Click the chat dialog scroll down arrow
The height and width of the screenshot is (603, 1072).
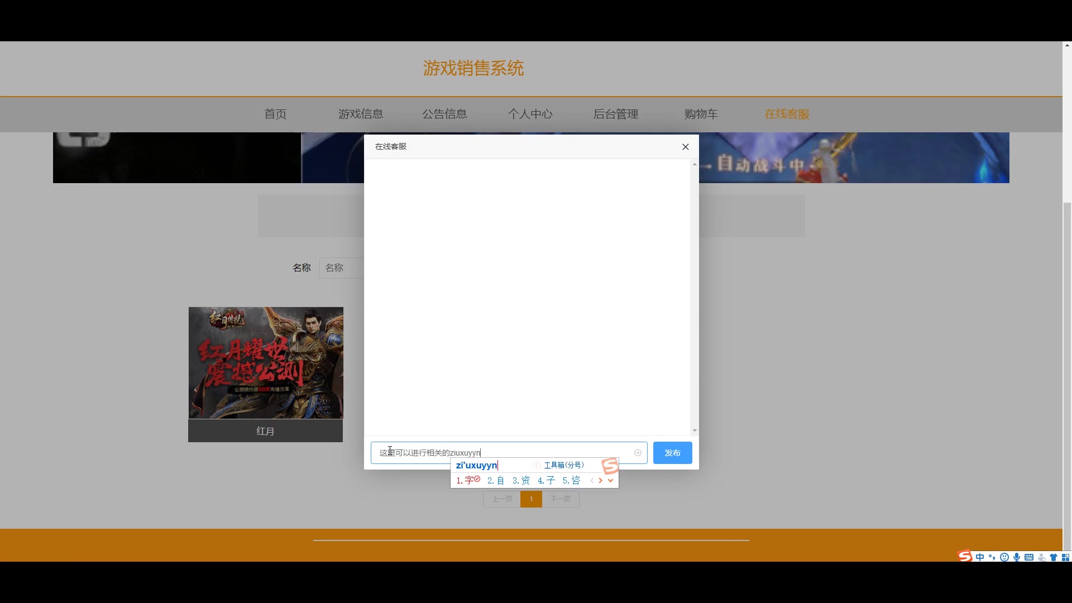point(695,430)
